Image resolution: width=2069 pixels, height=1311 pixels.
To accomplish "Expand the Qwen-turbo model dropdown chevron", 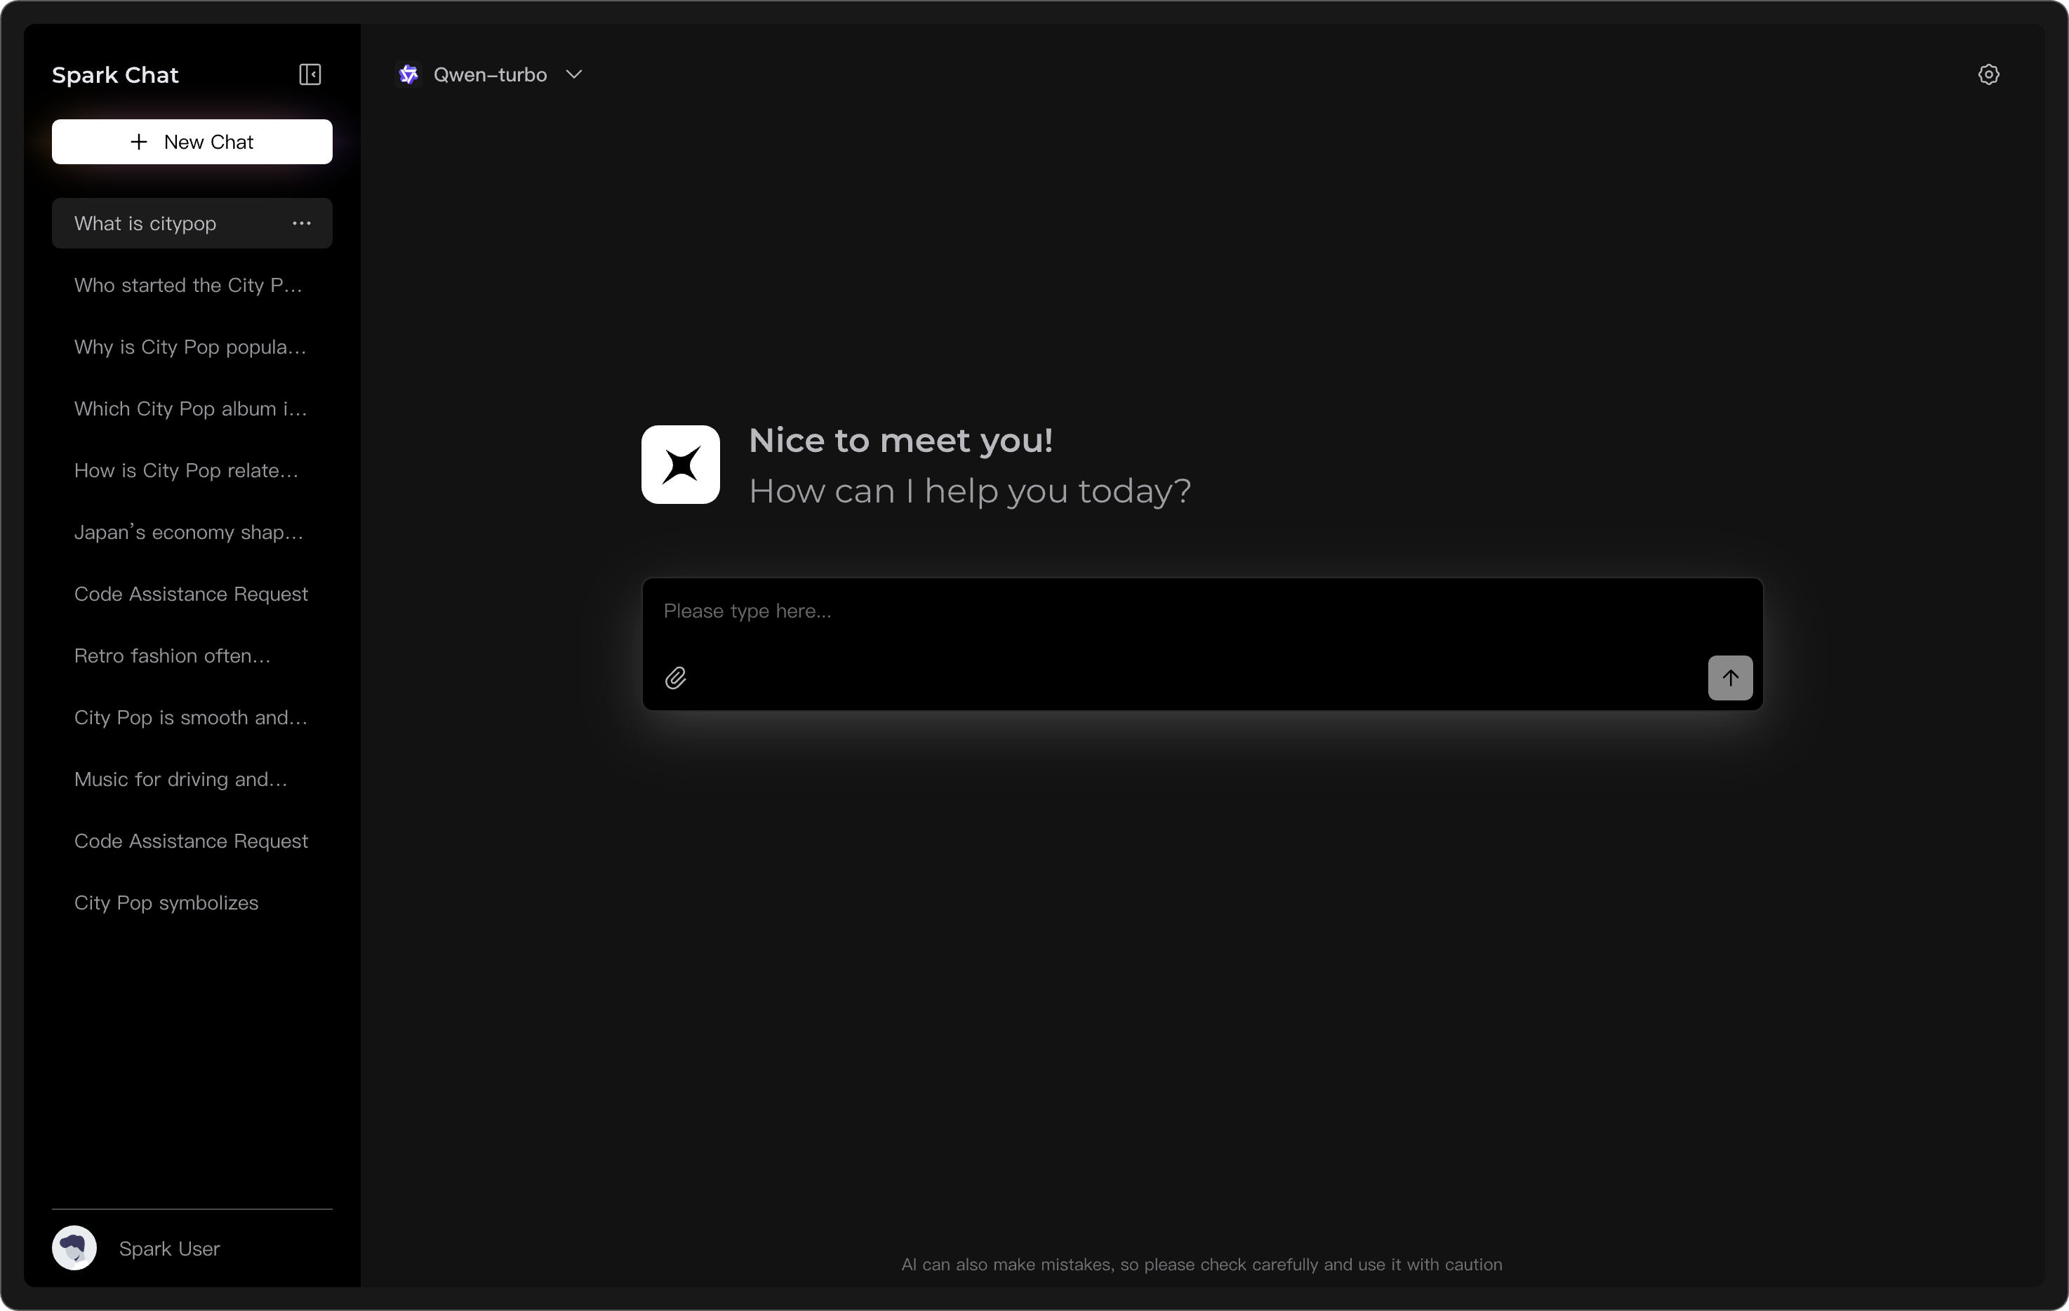I will pos(574,74).
